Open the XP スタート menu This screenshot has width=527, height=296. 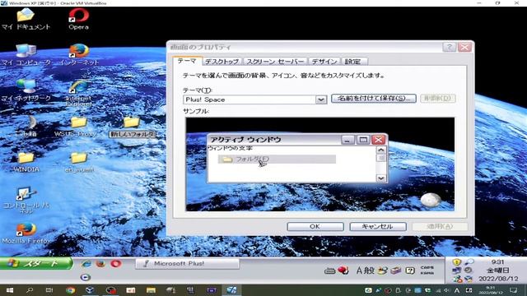click(36, 263)
